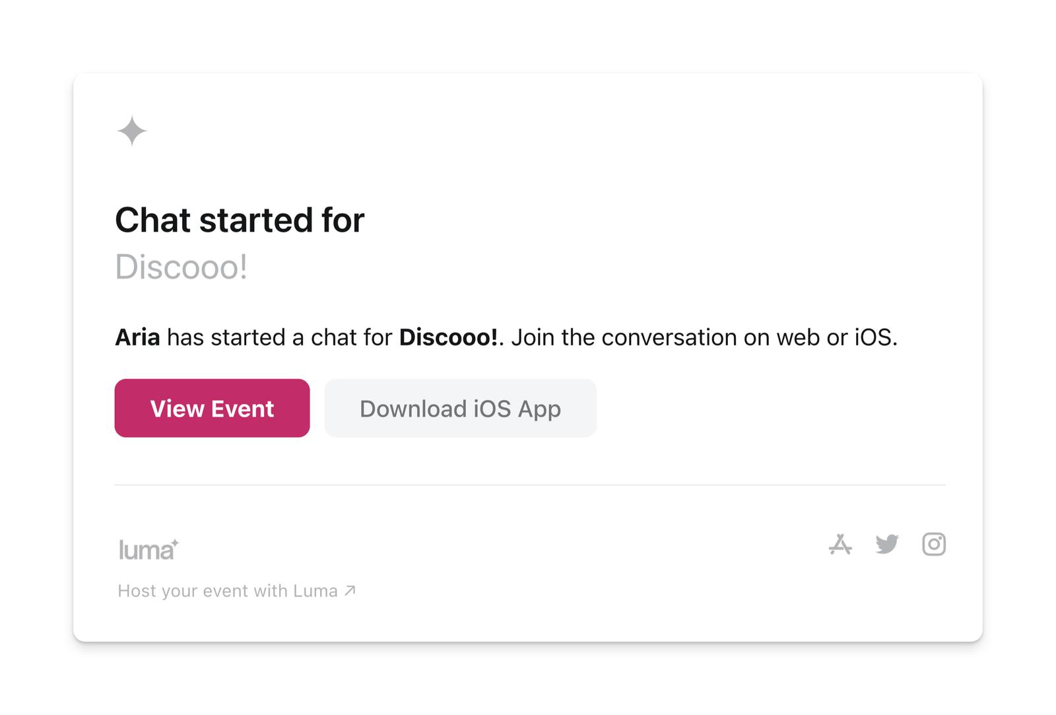This screenshot has height=715, width=1056.
Task: Open the Twitter bird icon
Action: tap(887, 545)
